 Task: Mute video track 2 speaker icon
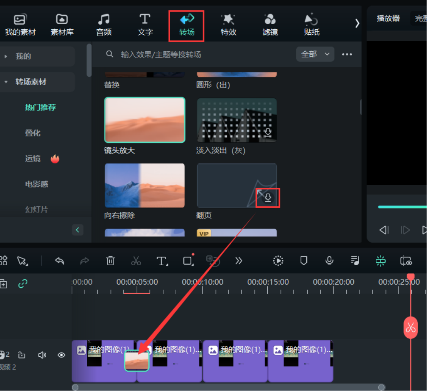[x=42, y=355]
